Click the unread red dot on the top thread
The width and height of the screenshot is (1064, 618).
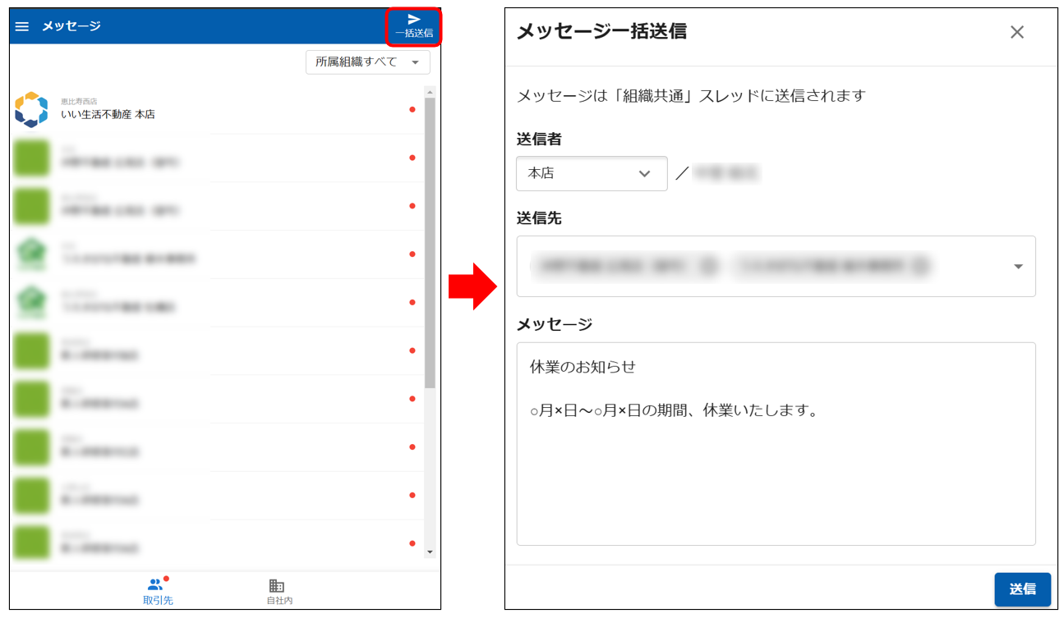tap(412, 108)
